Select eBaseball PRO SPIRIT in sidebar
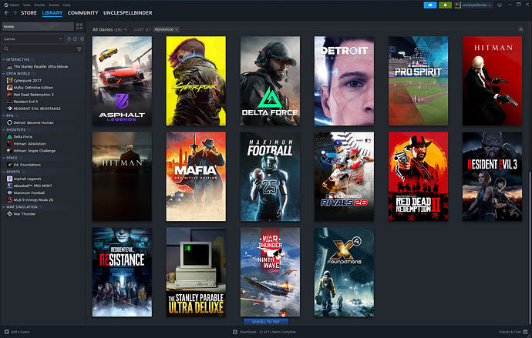 point(29,186)
